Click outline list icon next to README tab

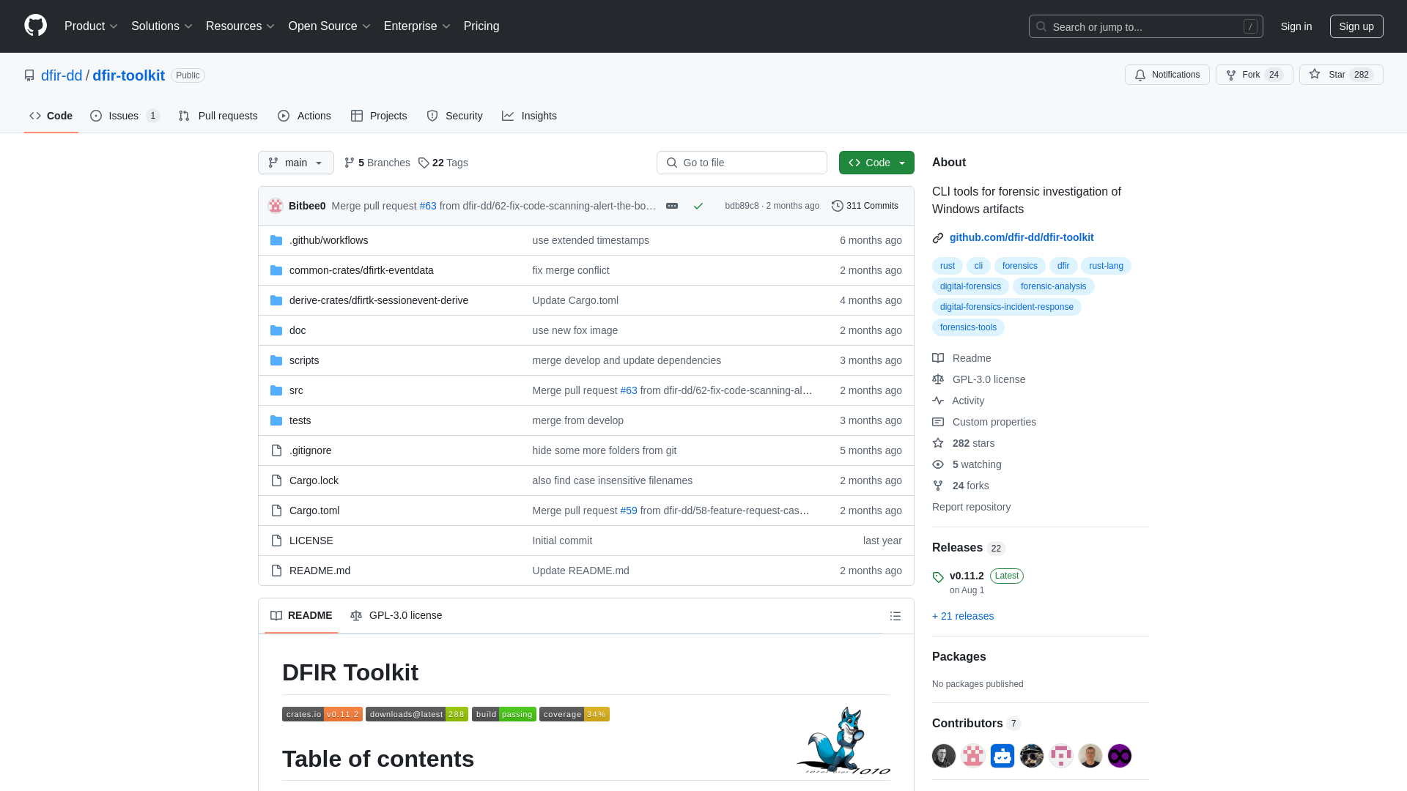(895, 615)
